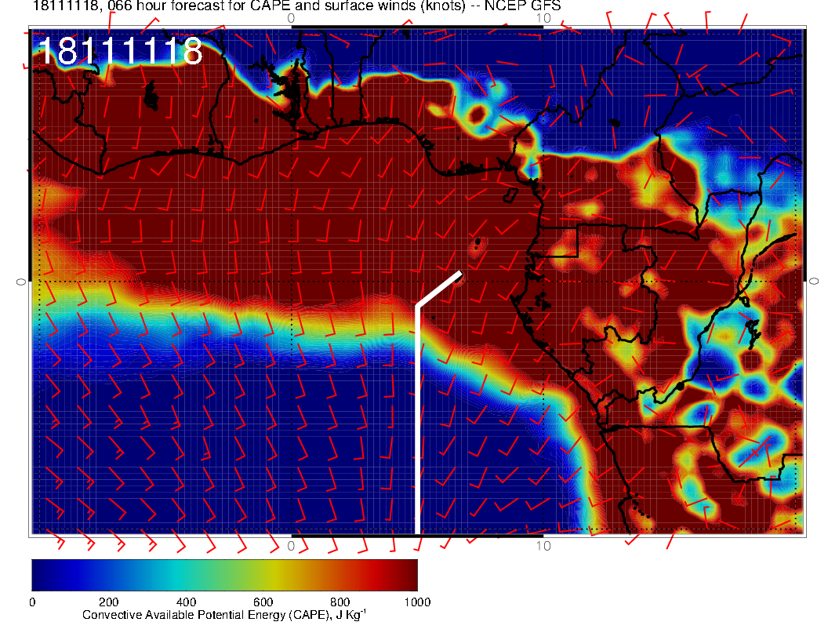828x640 pixels.
Task: Click the colorbar tick label 1000
Action: click(416, 602)
